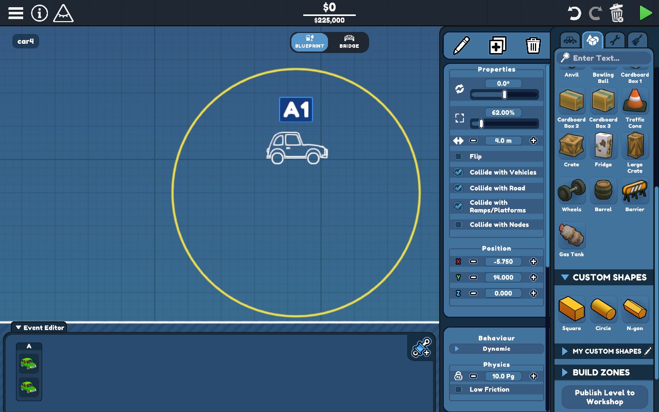Clear everything with the top-bar trash icon

(616, 13)
